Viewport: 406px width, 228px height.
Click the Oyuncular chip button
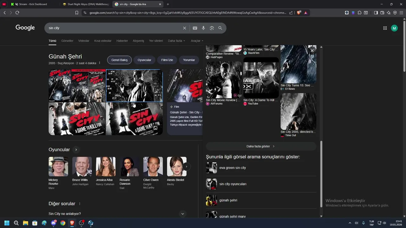144,60
